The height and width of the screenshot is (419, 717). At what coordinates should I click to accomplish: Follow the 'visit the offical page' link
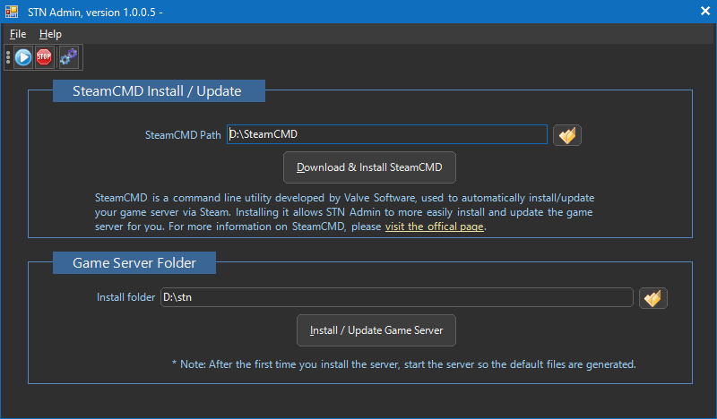click(435, 227)
